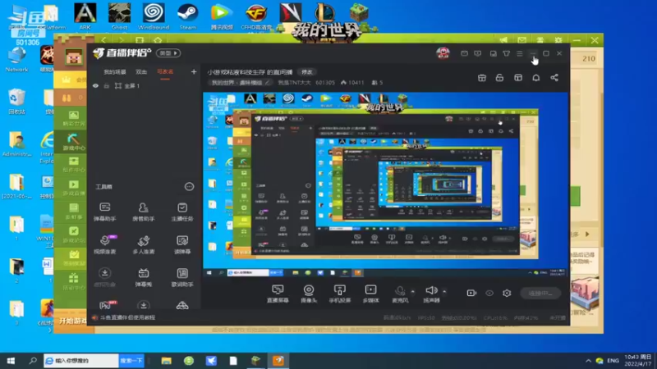This screenshot has height=369, width=657.
Task: Switch to 我的场景 scene tab
Action: coord(114,72)
